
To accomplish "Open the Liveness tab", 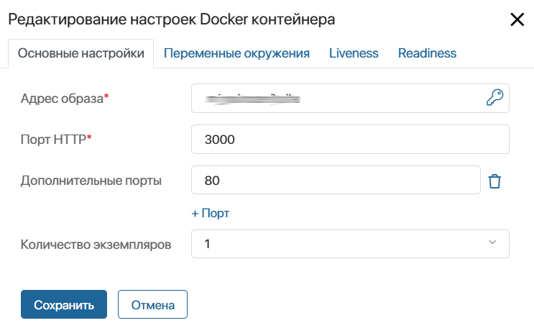I will click(x=354, y=53).
